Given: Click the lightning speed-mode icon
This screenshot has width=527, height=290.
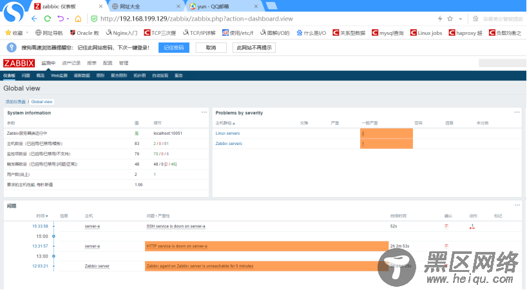Looking at the screenshot, I should pyautogui.click(x=440, y=19).
